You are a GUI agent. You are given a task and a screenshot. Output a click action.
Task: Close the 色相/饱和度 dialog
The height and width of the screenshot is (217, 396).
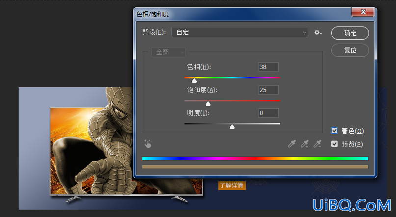pyautogui.click(x=363, y=12)
